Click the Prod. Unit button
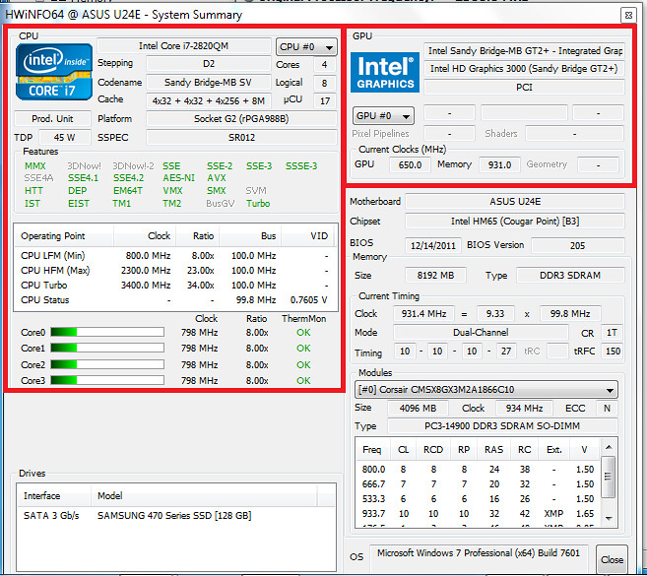 52,119
